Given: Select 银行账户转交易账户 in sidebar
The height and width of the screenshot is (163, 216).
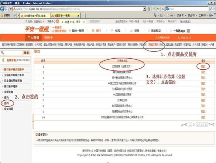Looking at the screenshot, I should pyautogui.click(x=14, y=69).
